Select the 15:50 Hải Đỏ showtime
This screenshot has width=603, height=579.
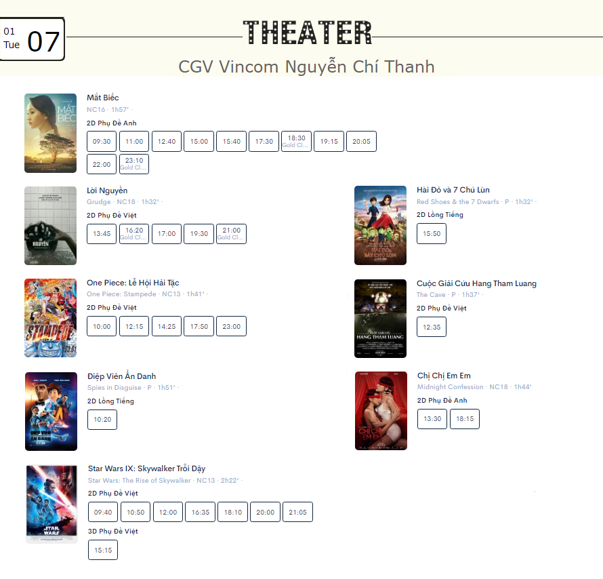[432, 233]
